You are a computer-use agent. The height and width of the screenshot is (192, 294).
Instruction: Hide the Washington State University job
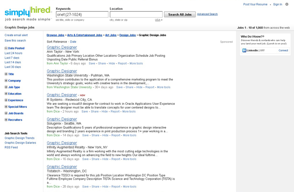pos(139,87)
